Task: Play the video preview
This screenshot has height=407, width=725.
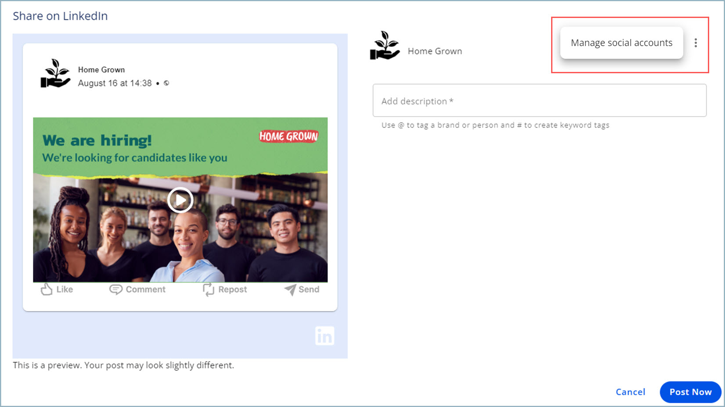Action: click(180, 200)
